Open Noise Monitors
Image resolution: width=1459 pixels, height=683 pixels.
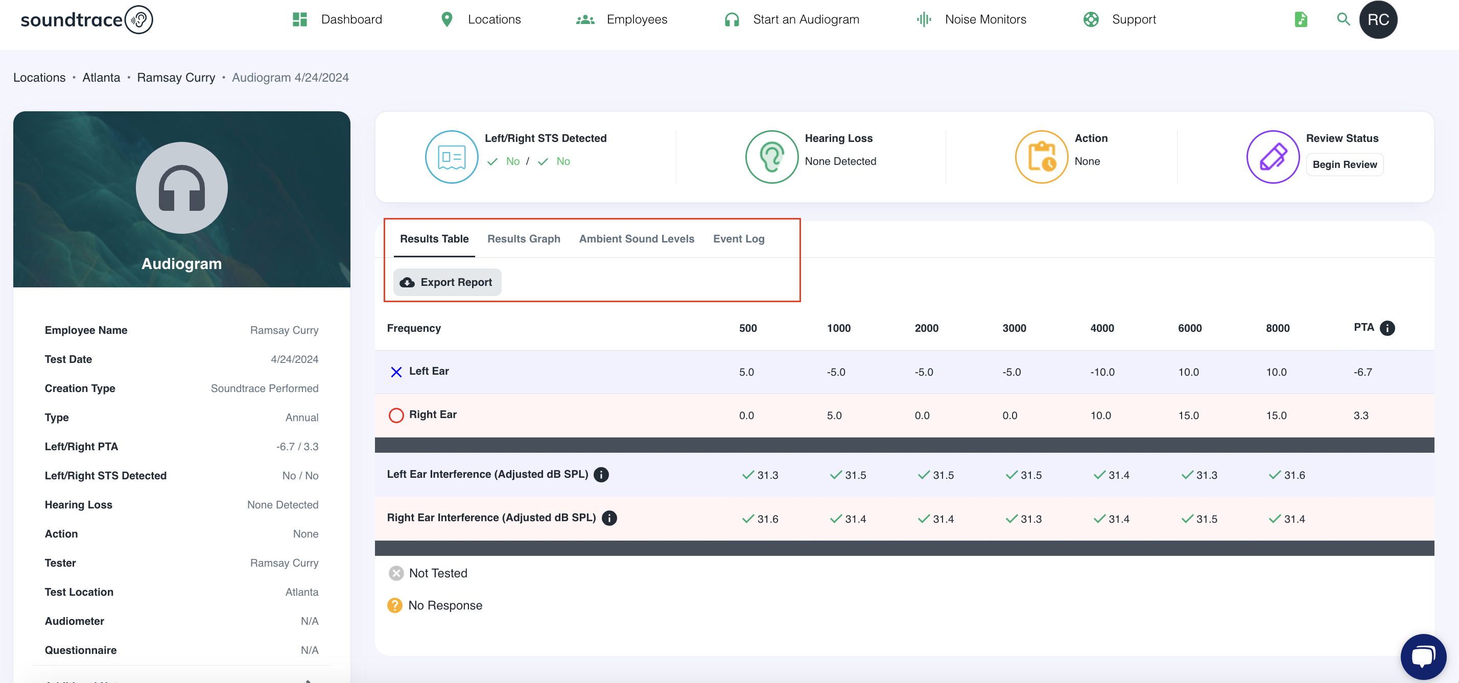(x=985, y=20)
